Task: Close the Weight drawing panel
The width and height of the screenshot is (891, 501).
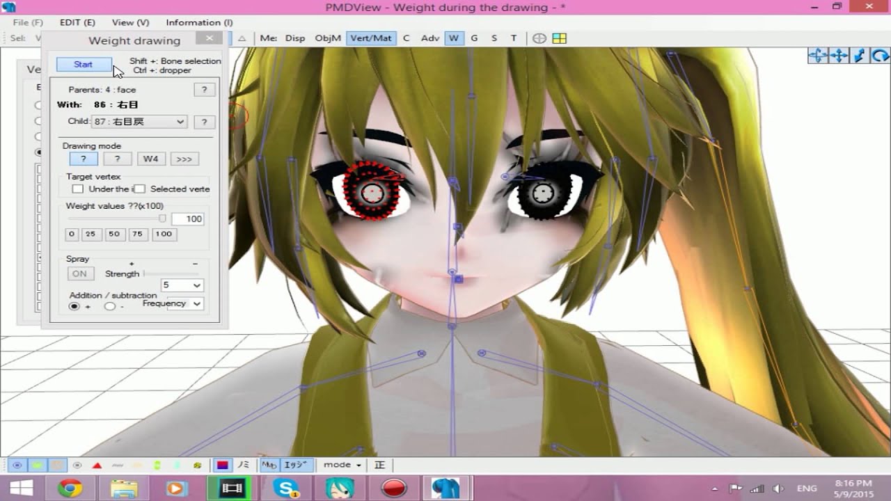Action: pos(209,39)
